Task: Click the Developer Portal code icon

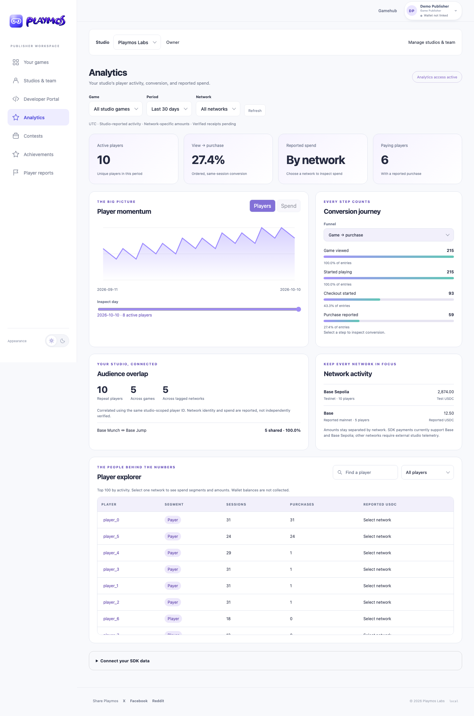Action: [x=16, y=99]
